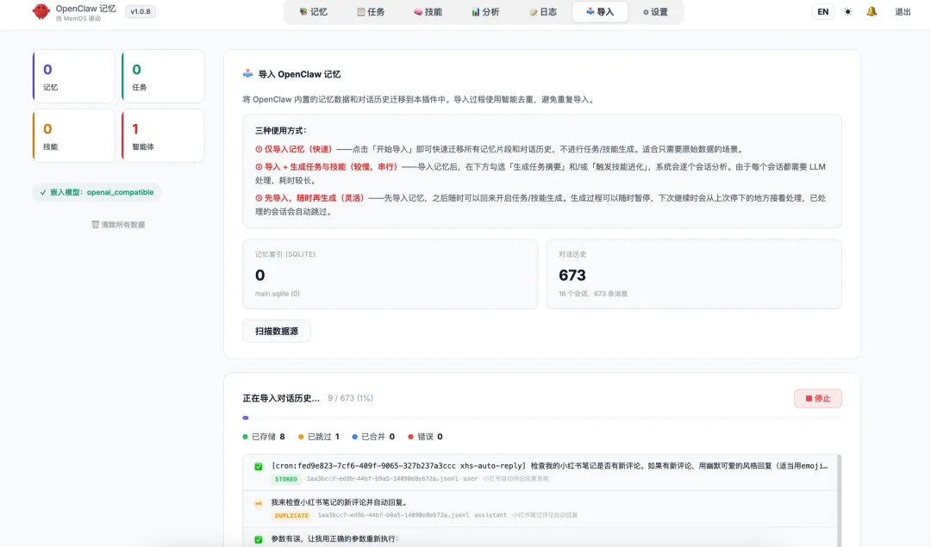Click 导入 + 生成任务与技能 heading text

pyautogui.click(x=327, y=167)
